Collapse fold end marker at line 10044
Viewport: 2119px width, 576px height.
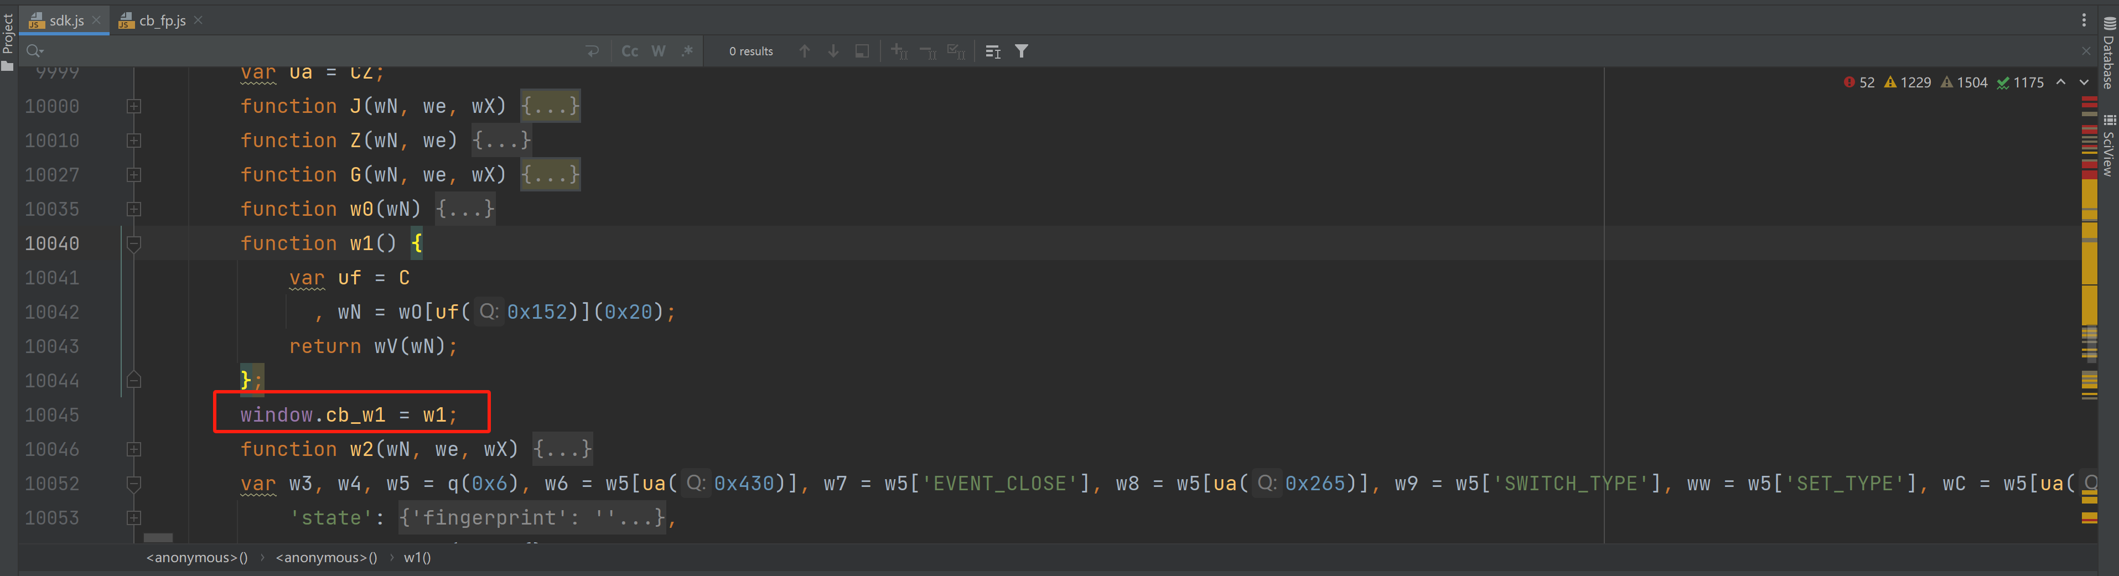[x=133, y=380]
